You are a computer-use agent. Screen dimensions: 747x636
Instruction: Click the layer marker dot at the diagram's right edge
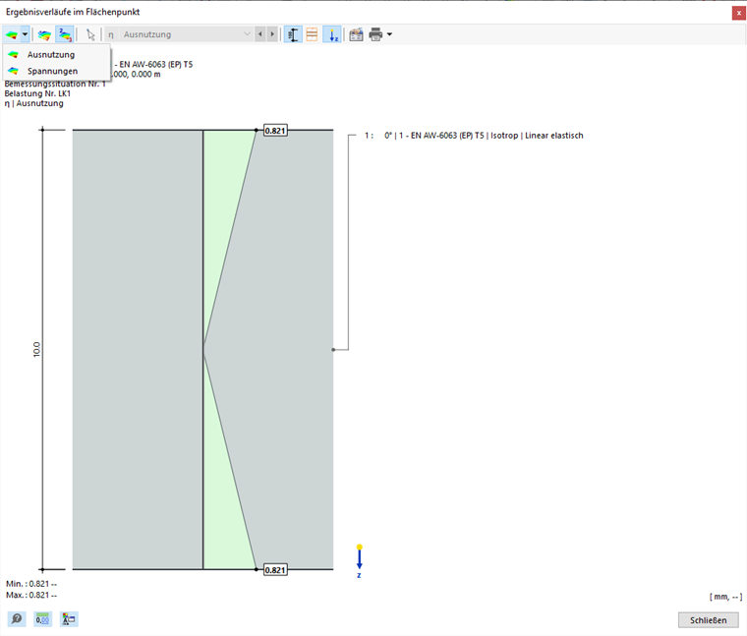333,350
